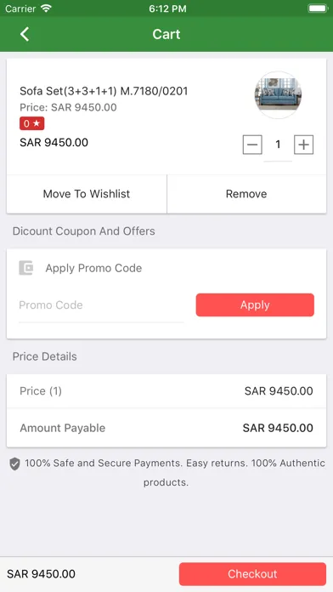This screenshot has height=592, width=333.
Task: Click the Amount Payable row
Action: click(x=166, y=428)
